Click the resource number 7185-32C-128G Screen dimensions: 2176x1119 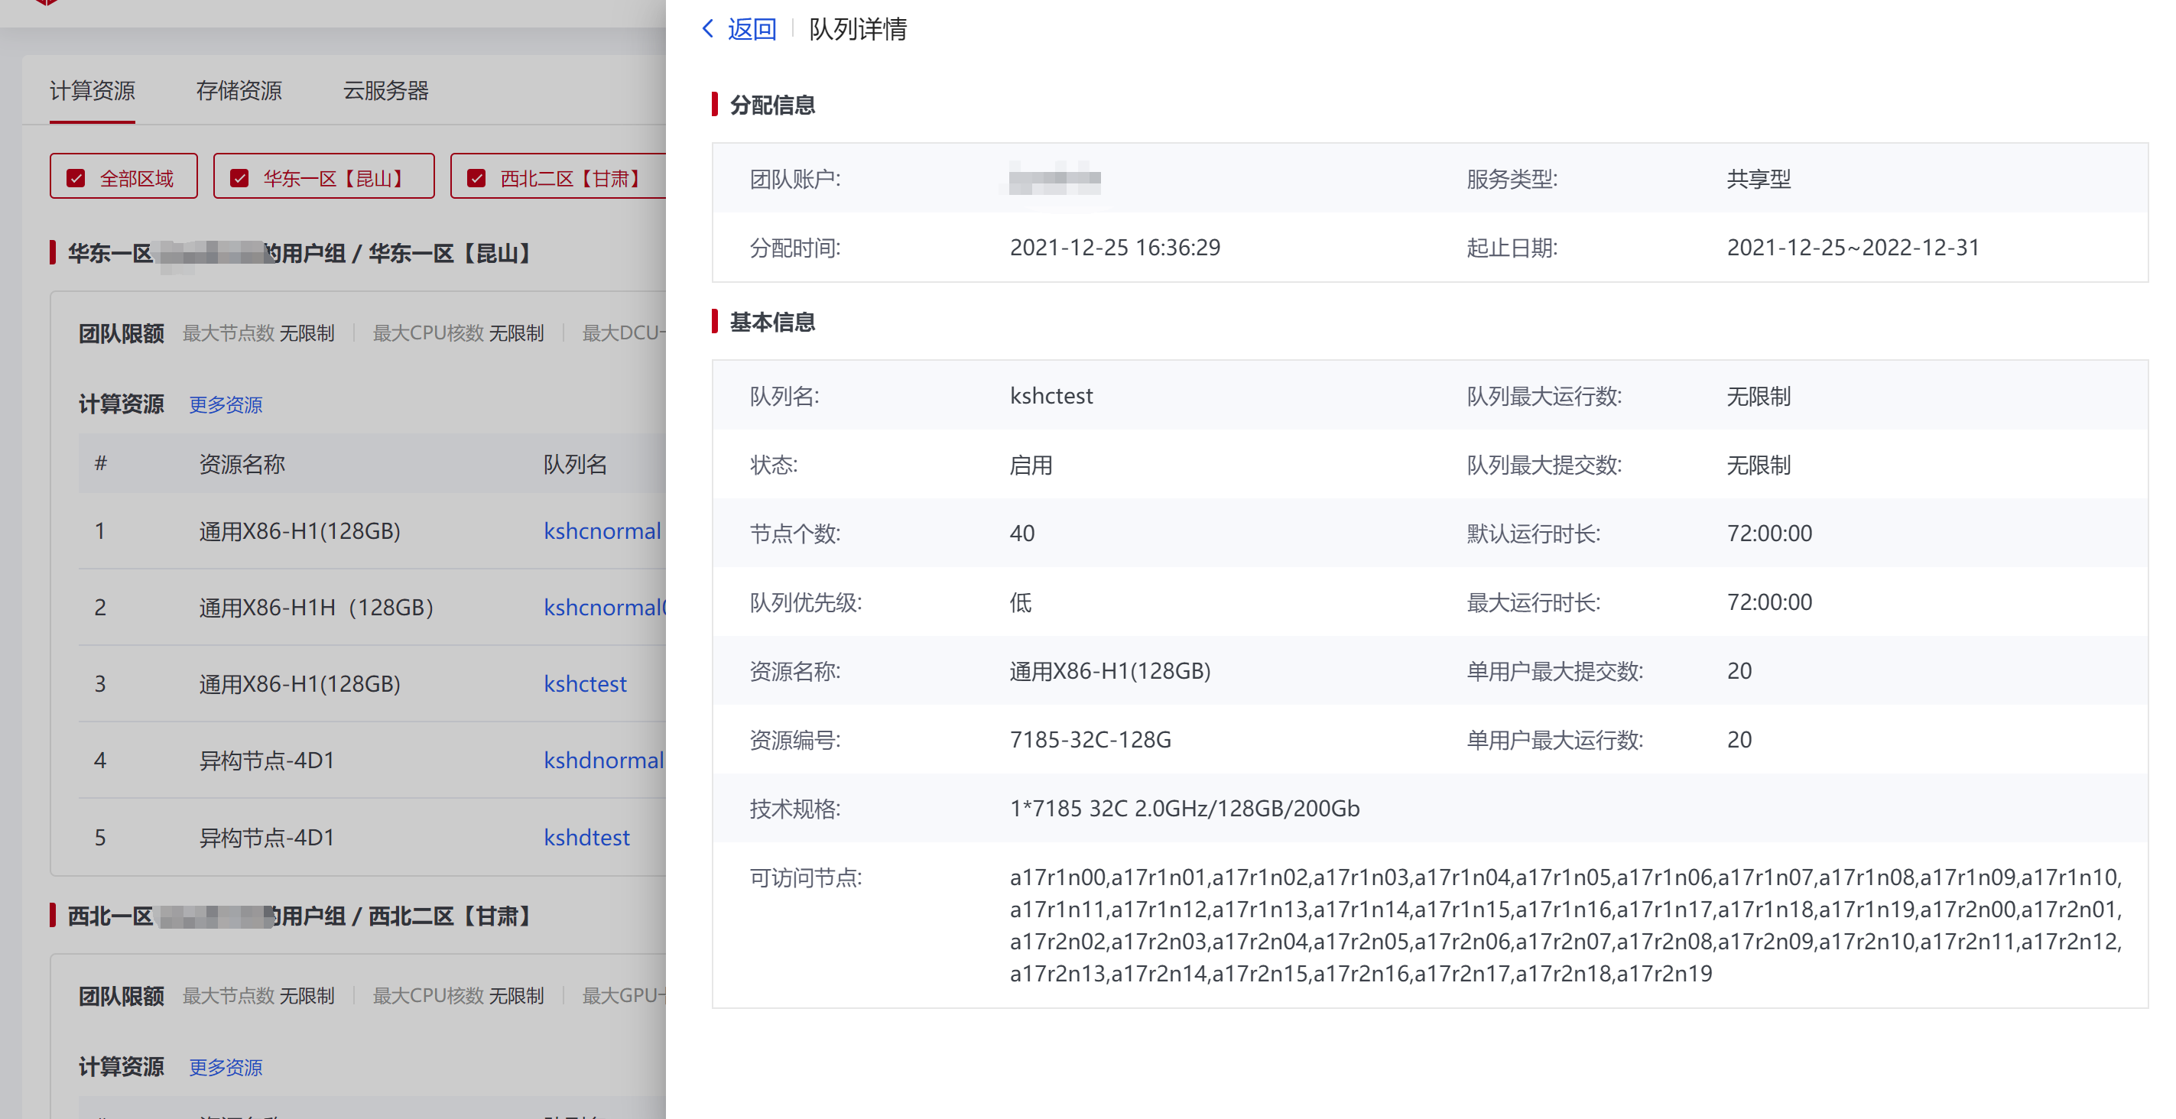coord(1090,740)
